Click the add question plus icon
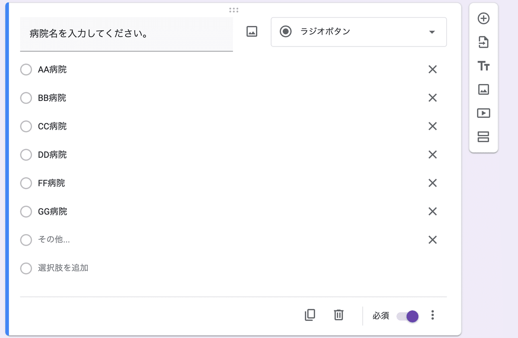 click(483, 19)
